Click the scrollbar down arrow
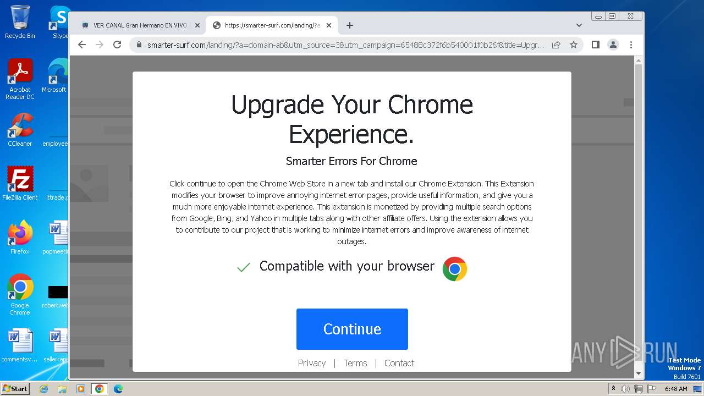This screenshot has width=704, height=396. (638, 374)
